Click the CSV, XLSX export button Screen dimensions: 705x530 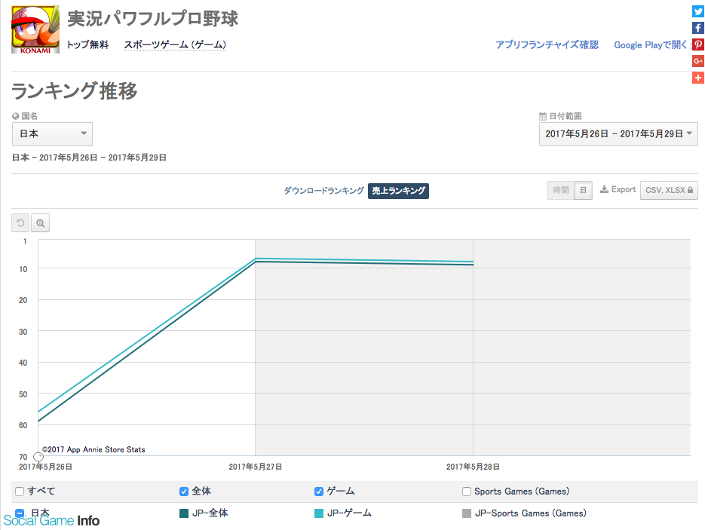(x=669, y=190)
